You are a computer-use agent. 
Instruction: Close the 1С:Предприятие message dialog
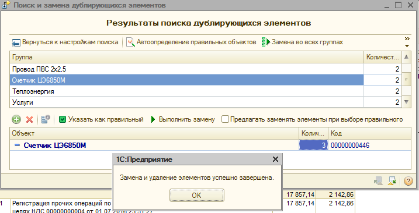click(275, 159)
